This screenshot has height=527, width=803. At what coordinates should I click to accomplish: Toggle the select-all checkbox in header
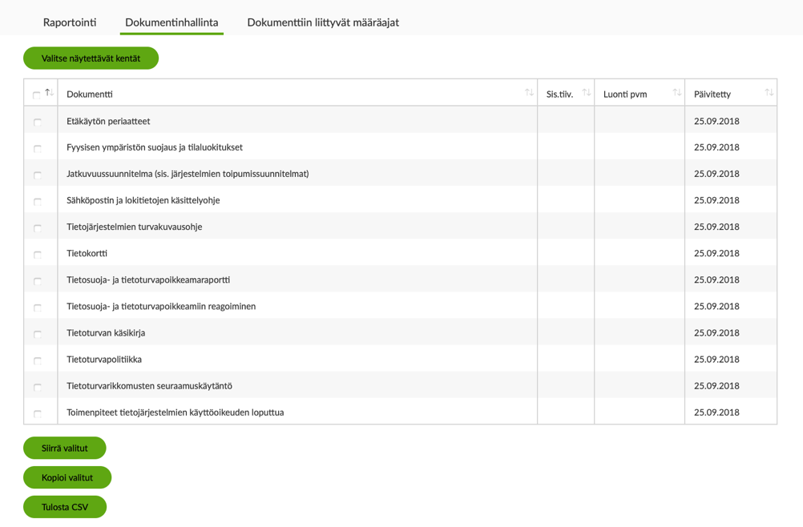[x=37, y=95]
